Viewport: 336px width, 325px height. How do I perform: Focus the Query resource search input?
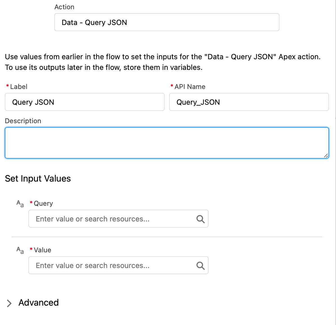point(118,219)
